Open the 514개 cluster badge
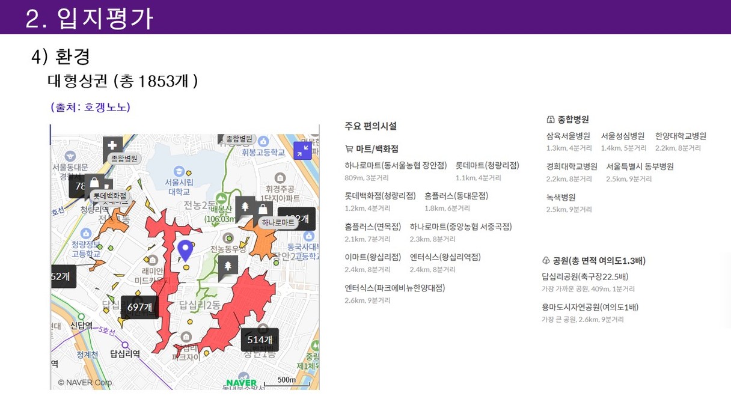 [260, 339]
